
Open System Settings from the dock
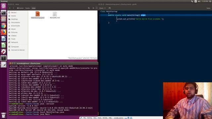point(4,52)
